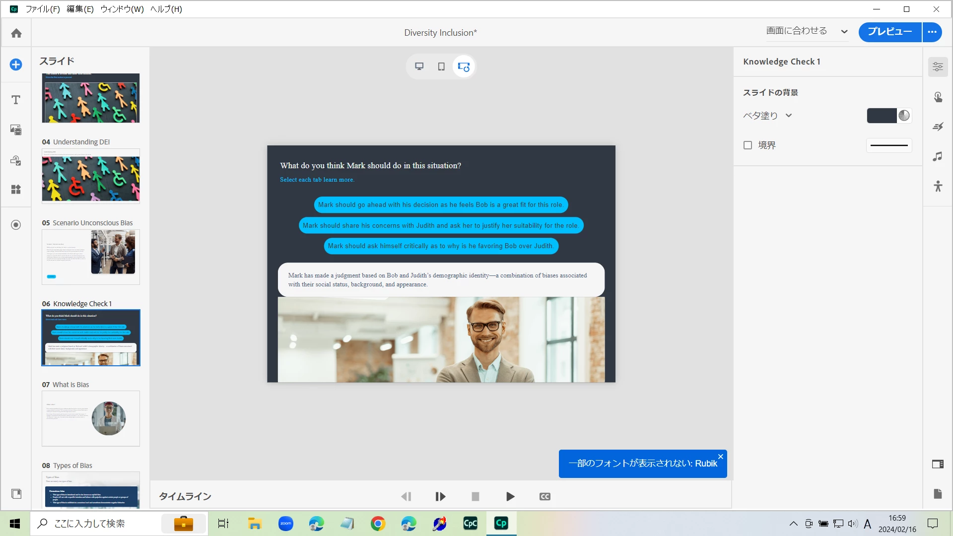Open the interactions hand icon panel
953x536 pixels.
tap(938, 97)
